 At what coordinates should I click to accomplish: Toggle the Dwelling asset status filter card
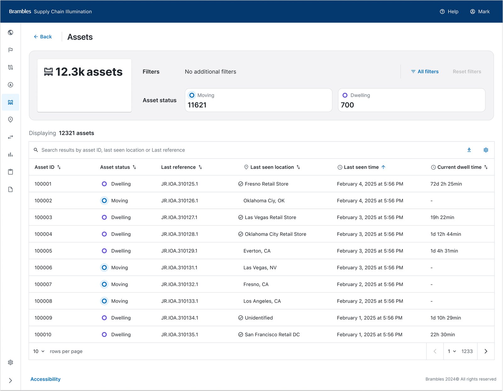412,100
